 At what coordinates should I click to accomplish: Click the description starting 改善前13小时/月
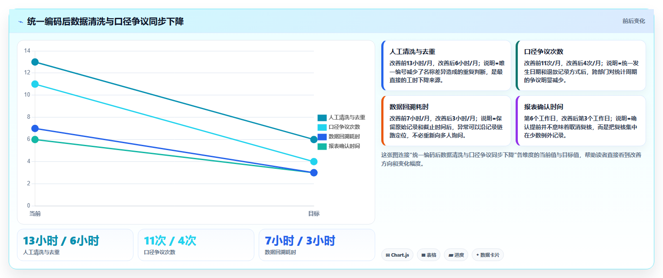point(446,72)
